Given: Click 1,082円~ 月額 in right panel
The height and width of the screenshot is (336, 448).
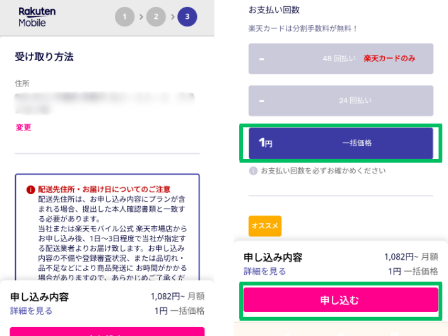Looking at the screenshot, I should point(411,257).
